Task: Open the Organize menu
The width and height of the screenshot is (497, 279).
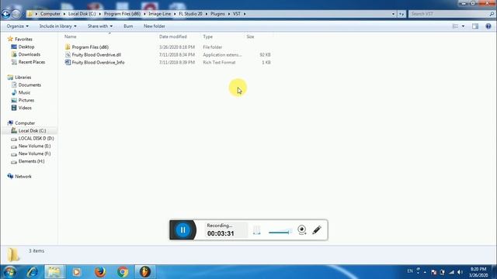Action: [17, 26]
